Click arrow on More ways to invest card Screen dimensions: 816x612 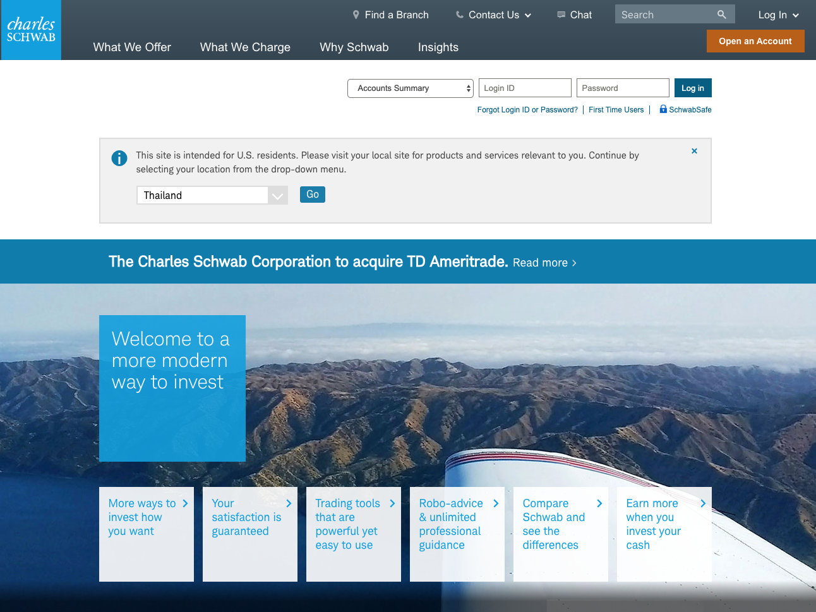185,503
